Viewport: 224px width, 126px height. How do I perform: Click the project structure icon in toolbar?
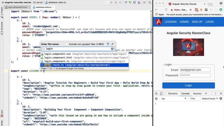(145, 2)
